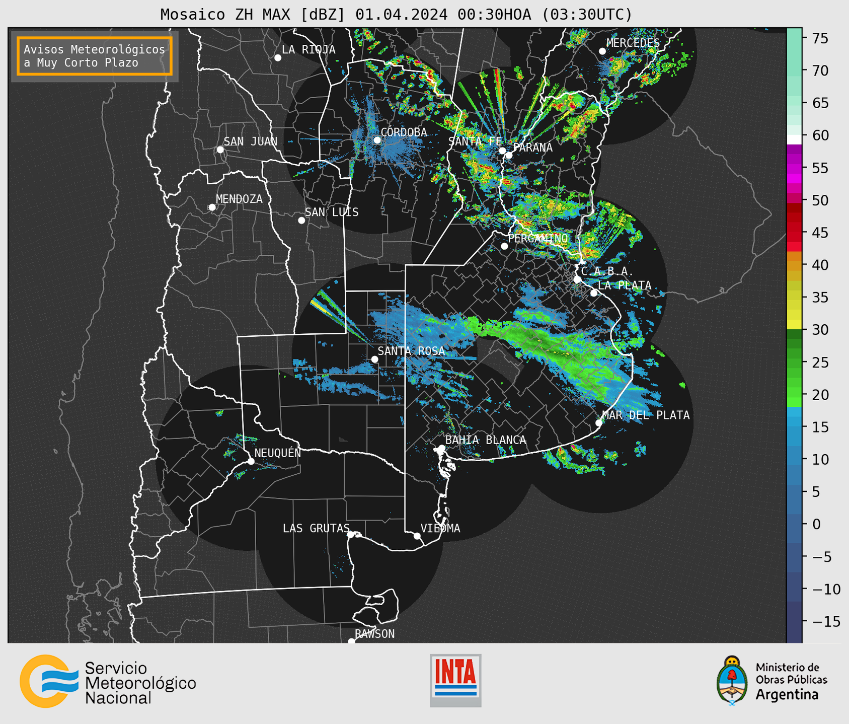This screenshot has width=849, height=724.
Task: Click the Argentina coat of arms emblem
Action: pos(732,681)
